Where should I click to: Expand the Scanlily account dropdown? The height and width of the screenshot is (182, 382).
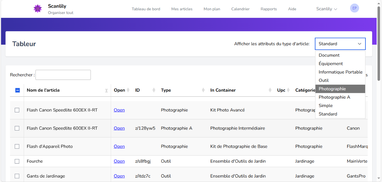coord(327,9)
